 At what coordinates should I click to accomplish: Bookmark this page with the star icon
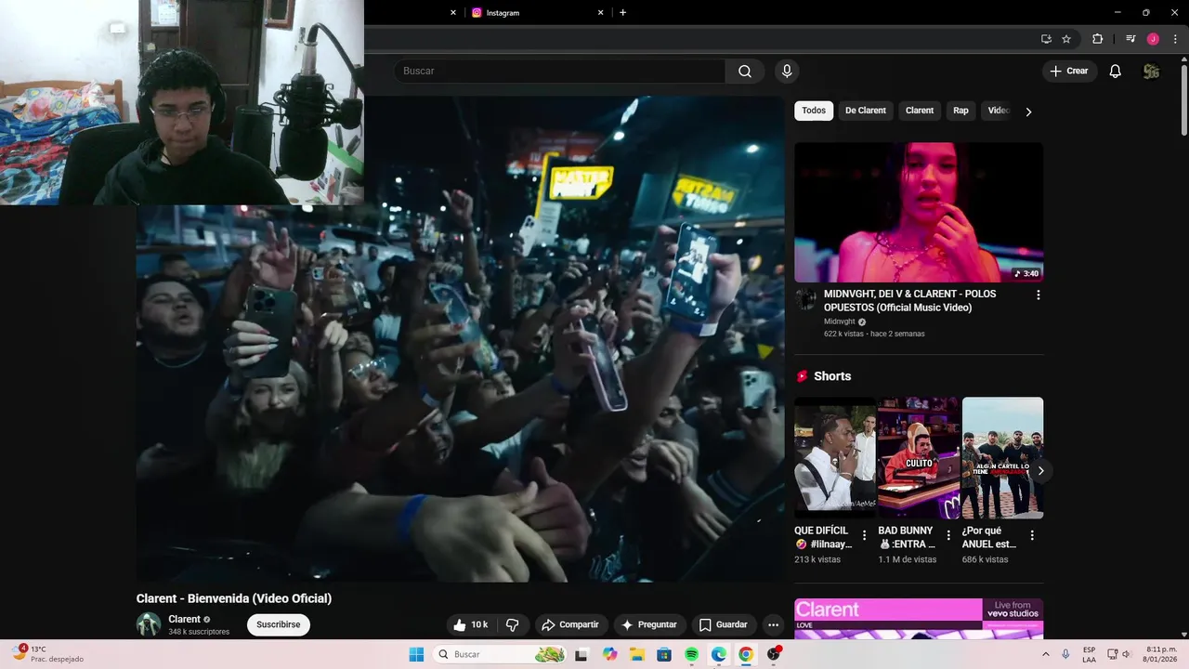(x=1066, y=39)
